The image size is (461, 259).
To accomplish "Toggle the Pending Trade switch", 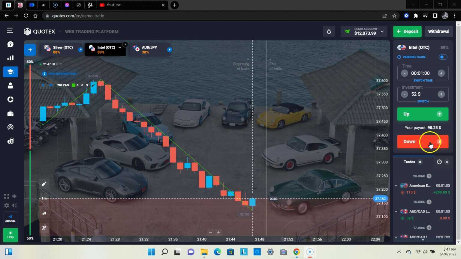I will pos(443,57).
